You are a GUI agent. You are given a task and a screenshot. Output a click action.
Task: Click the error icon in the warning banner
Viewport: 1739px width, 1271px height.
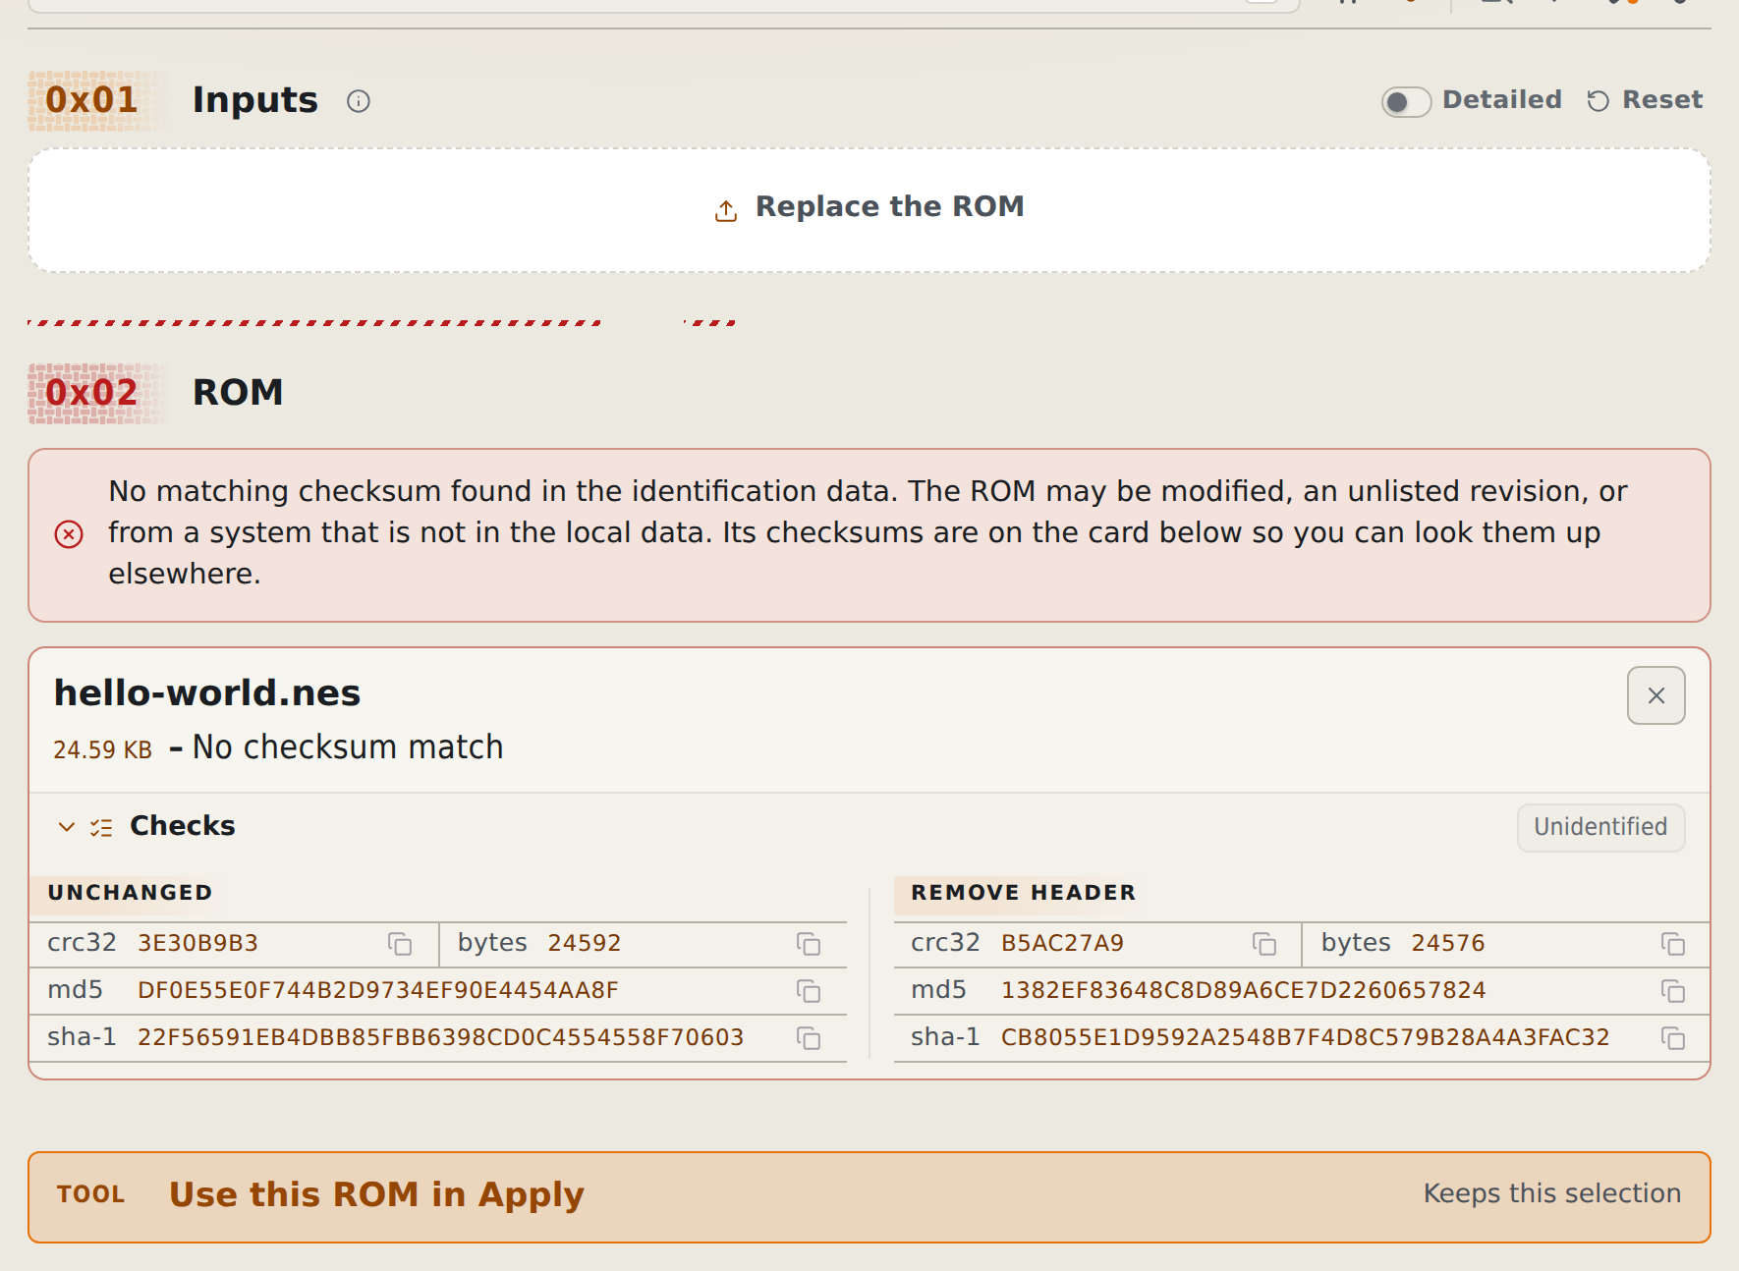click(69, 533)
